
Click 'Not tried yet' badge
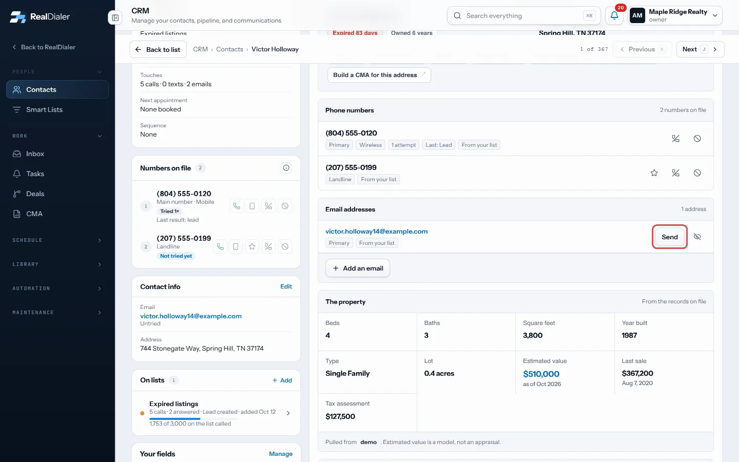(176, 256)
